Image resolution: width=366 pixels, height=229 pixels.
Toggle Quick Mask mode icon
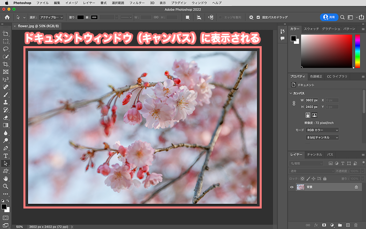(x=5, y=218)
